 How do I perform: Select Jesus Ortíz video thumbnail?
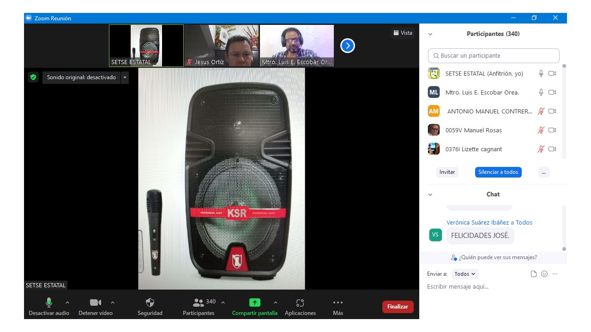(x=222, y=46)
